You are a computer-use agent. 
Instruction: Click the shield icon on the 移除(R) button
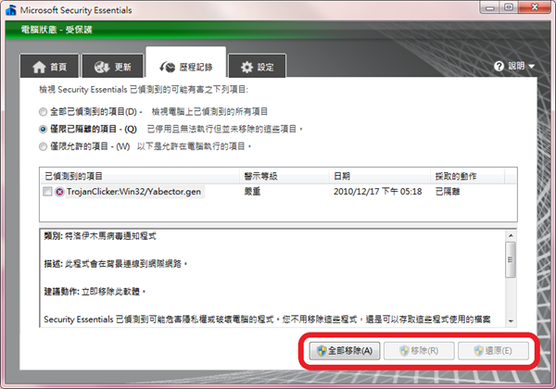point(404,351)
